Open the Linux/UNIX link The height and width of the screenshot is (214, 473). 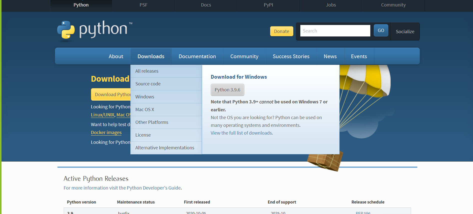[x=102, y=115]
